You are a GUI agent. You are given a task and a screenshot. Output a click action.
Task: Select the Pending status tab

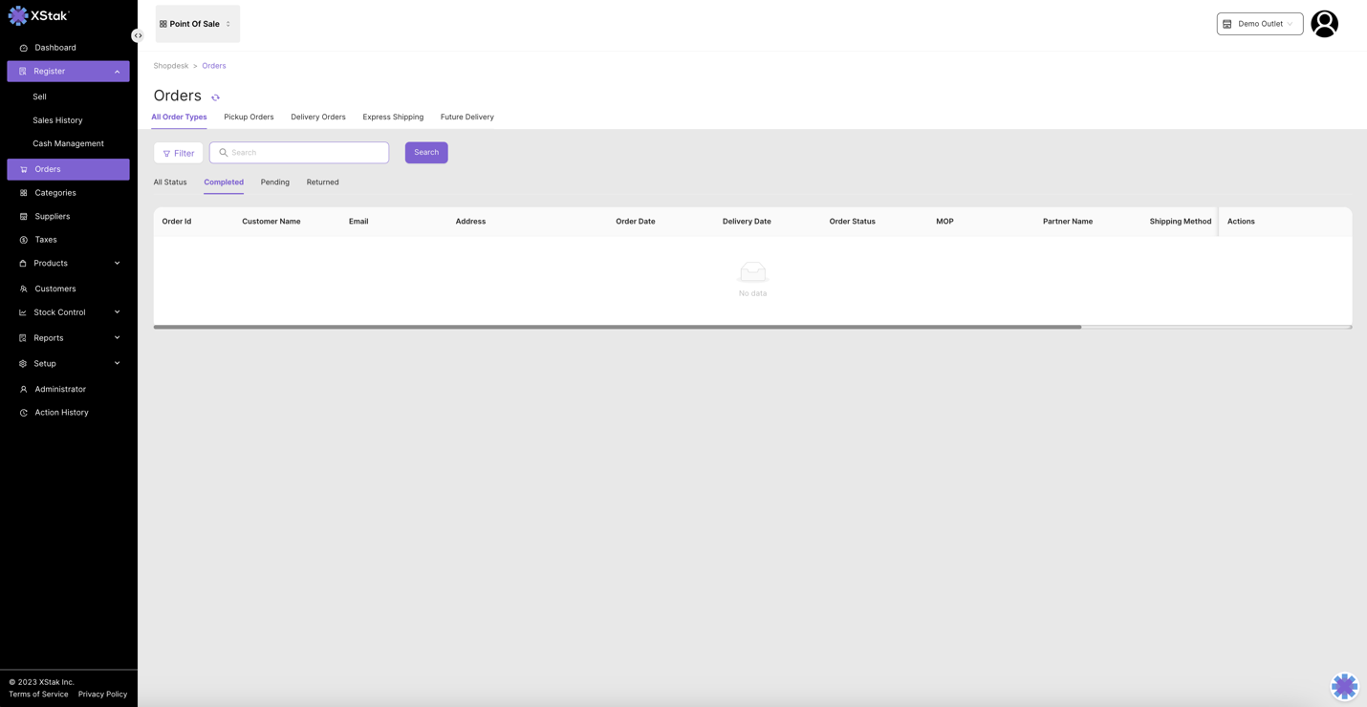coord(274,182)
